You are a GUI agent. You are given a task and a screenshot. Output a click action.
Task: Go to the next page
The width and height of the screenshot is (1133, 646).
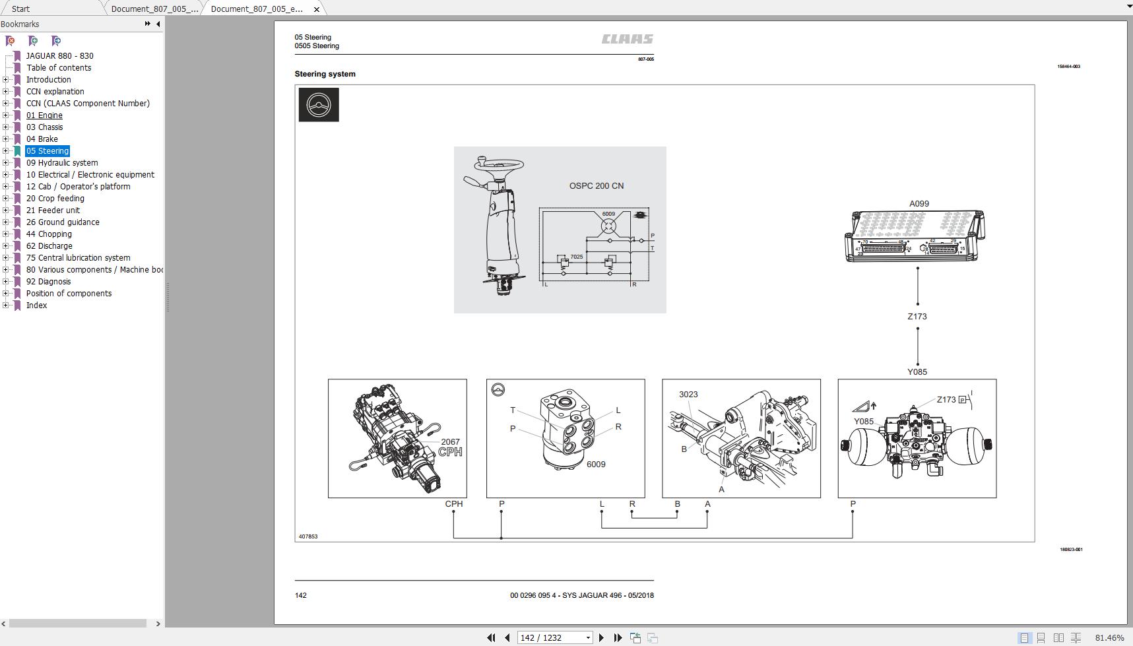coord(601,637)
